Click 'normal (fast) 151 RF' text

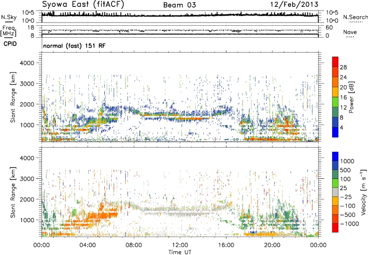click(x=75, y=46)
